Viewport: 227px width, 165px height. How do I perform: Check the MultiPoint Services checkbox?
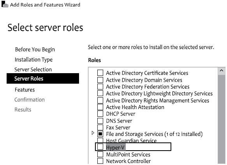click(x=100, y=154)
